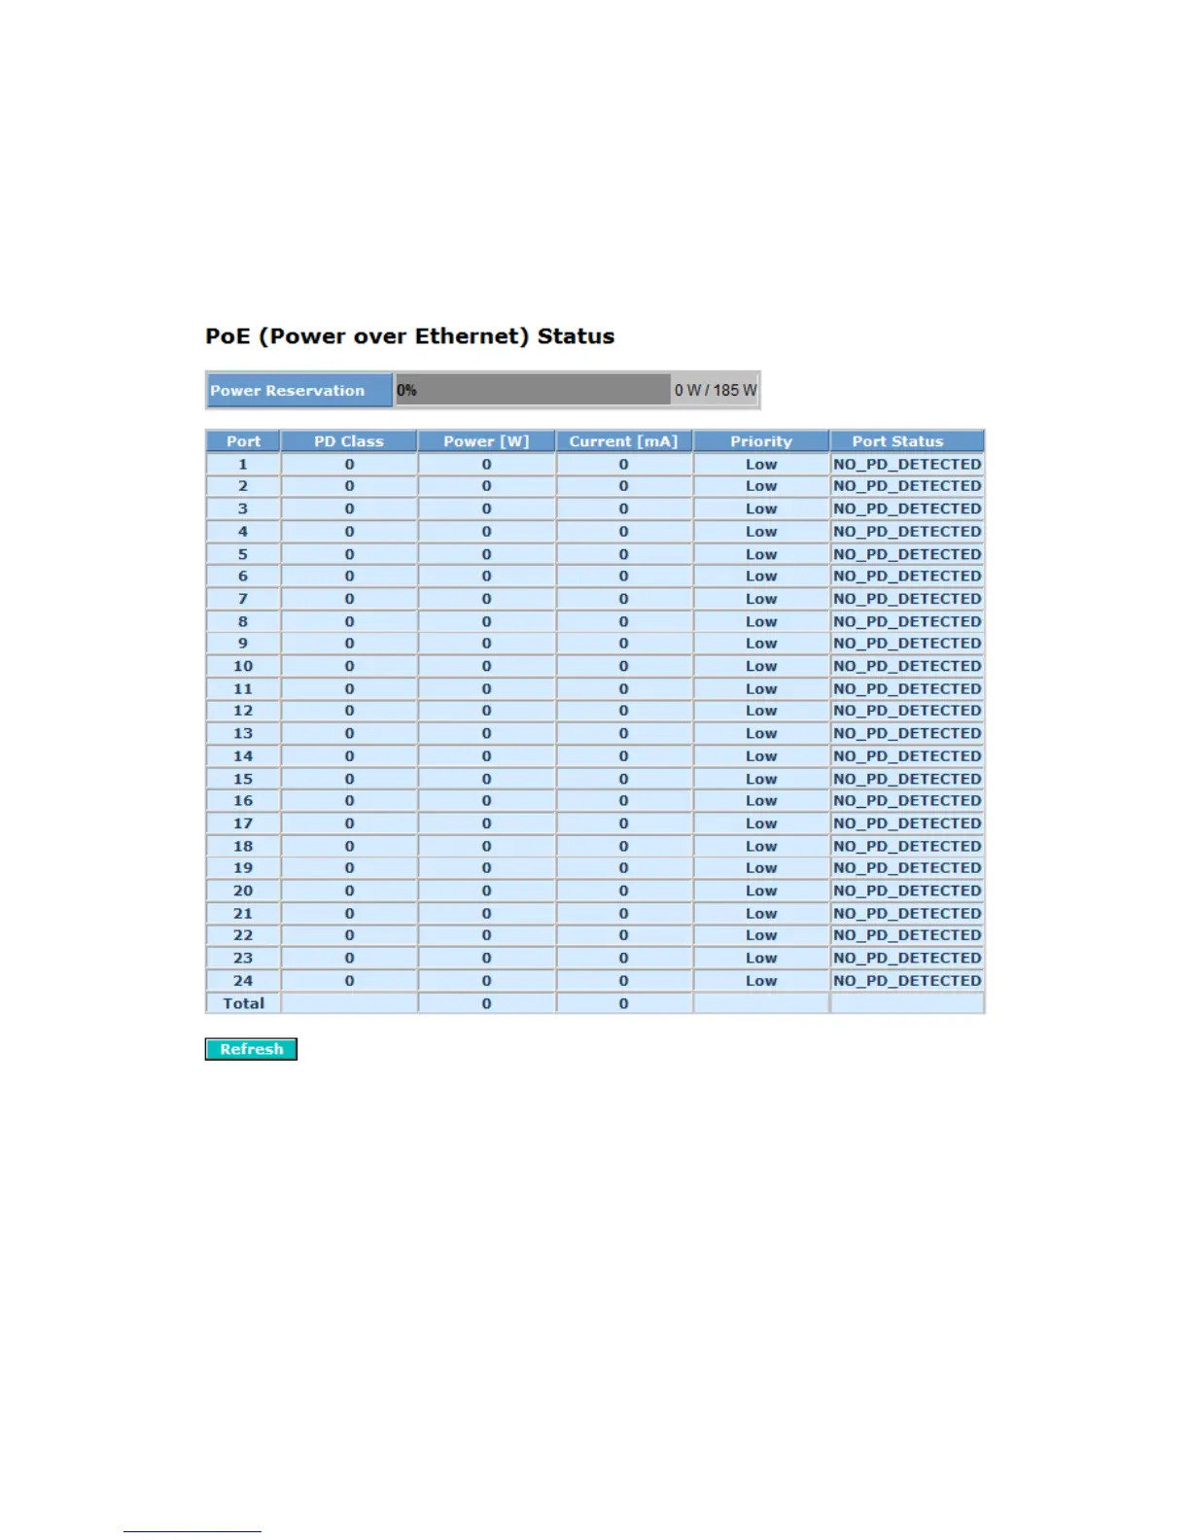Select port number 20 cell
Viewport: 1190px width, 1540px height.
tap(243, 891)
